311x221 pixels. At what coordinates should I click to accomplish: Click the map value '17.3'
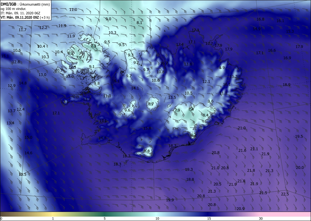click(195, 30)
